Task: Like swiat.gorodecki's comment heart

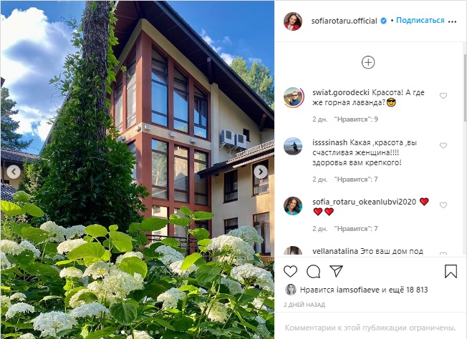Action: tap(443, 95)
